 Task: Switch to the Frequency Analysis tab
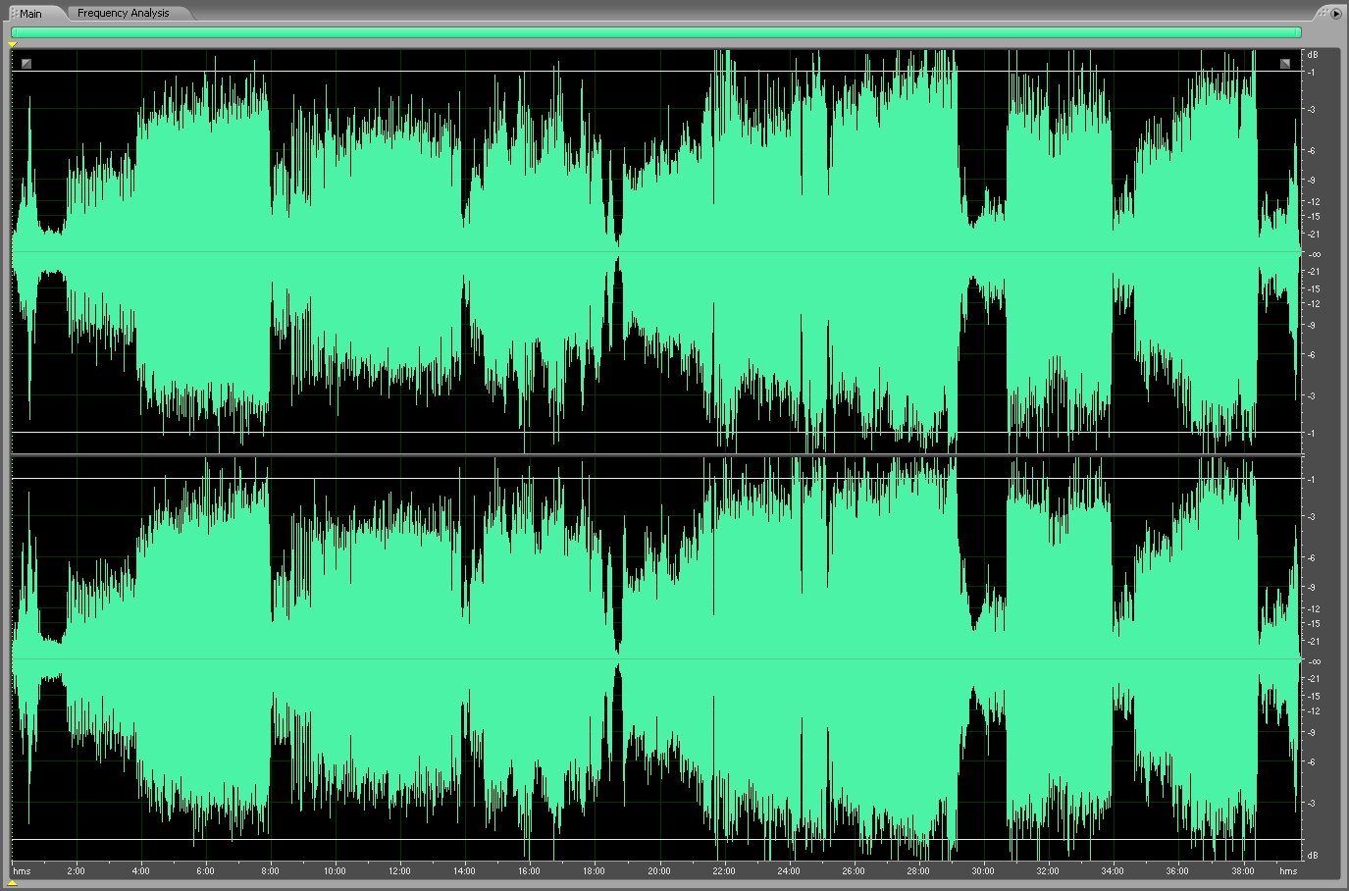(123, 13)
